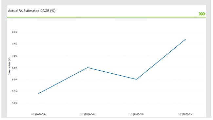Click the 7.0% y-axis label
This screenshot has width=213, height=120.
click(x=15, y=56)
